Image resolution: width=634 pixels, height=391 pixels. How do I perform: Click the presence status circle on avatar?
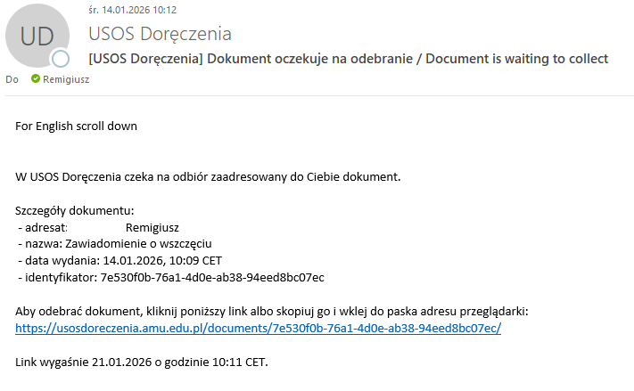coord(61,60)
